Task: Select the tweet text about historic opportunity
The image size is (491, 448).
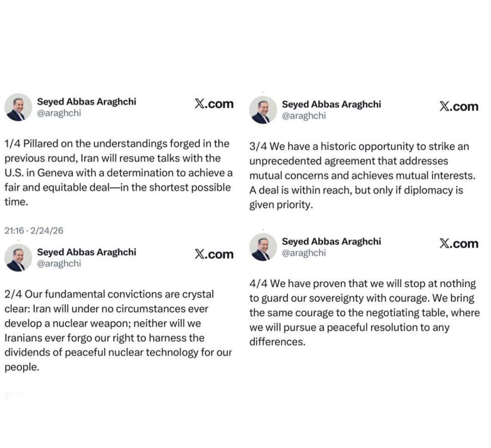Action: [x=362, y=175]
